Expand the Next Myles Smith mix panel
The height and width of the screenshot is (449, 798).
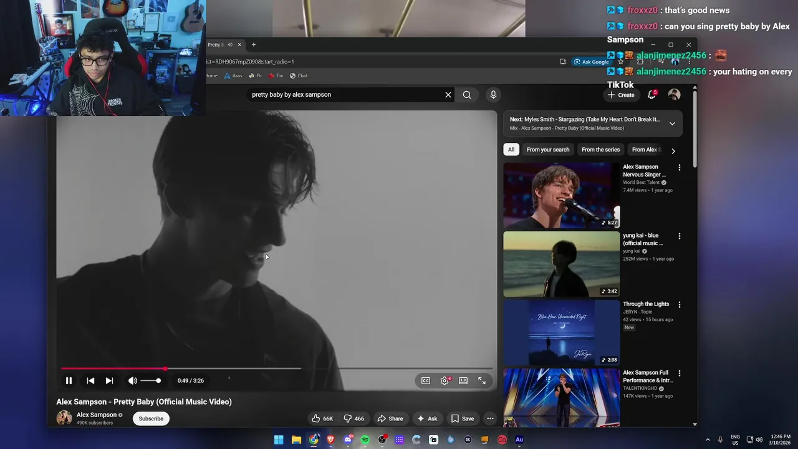point(672,123)
